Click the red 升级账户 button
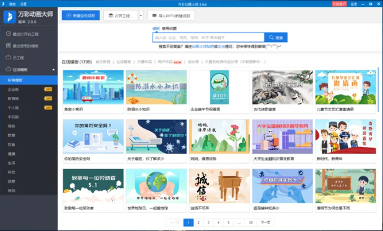Image resolution: width=383 pixels, height=231 pixels. 339,4
